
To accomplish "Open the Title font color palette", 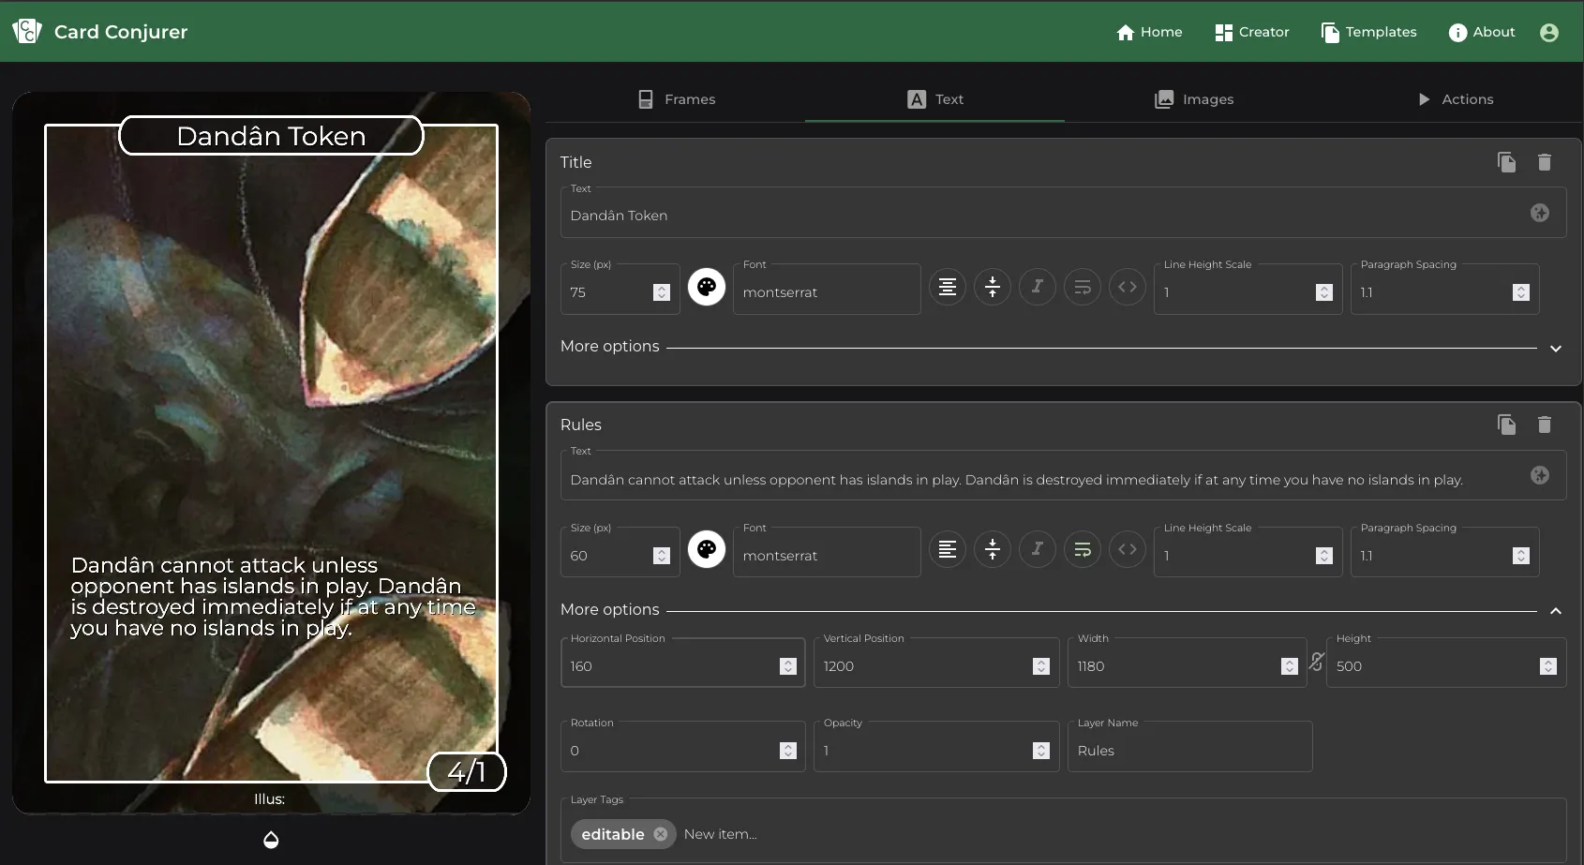I will pyautogui.click(x=707, y=287).
